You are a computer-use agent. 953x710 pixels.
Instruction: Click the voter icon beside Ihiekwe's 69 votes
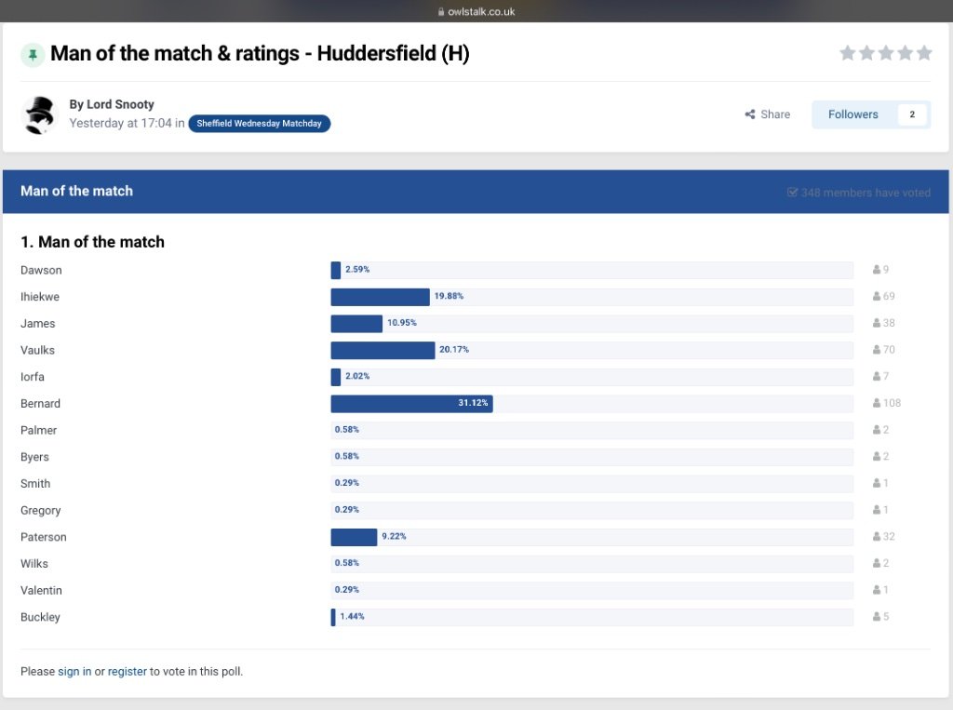(877, 297)
